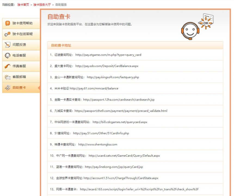Screen dimensions: 234x196
Task: Click label 13、网易一卡通查卡
Action: (64, 189)
